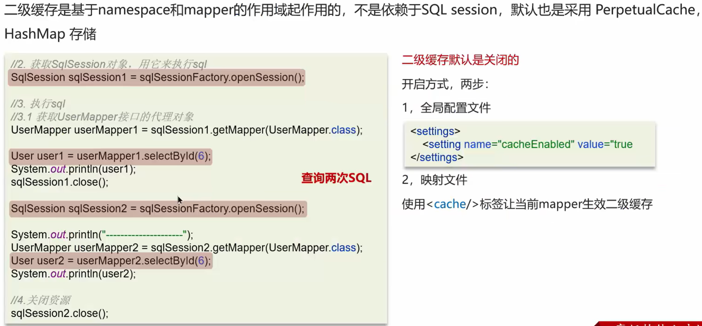702x326 pixels.
Task: Click opening <settings> tag line
Action: tap(435, 131)
